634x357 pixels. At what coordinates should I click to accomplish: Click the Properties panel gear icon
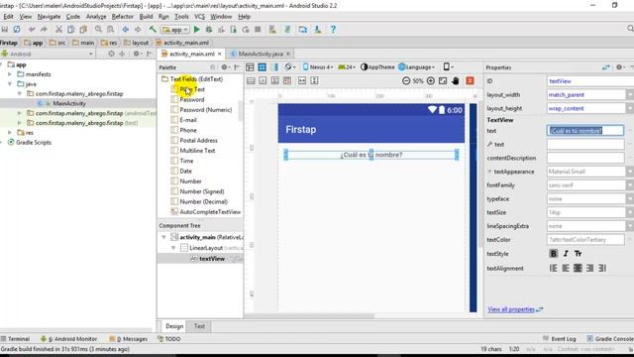(619, 67)
